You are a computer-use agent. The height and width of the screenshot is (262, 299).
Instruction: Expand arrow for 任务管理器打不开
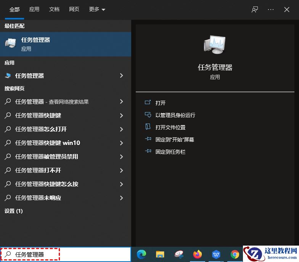point(121,170)
